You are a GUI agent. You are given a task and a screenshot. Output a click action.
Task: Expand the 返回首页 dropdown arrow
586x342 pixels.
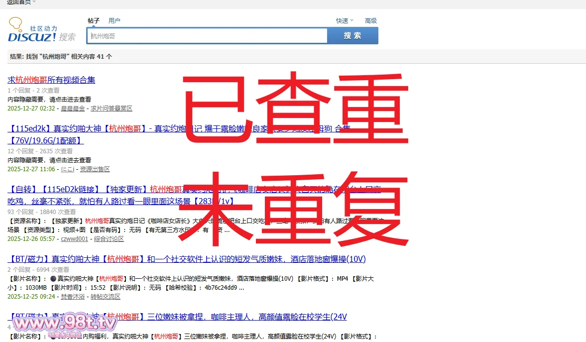(34, 2)
